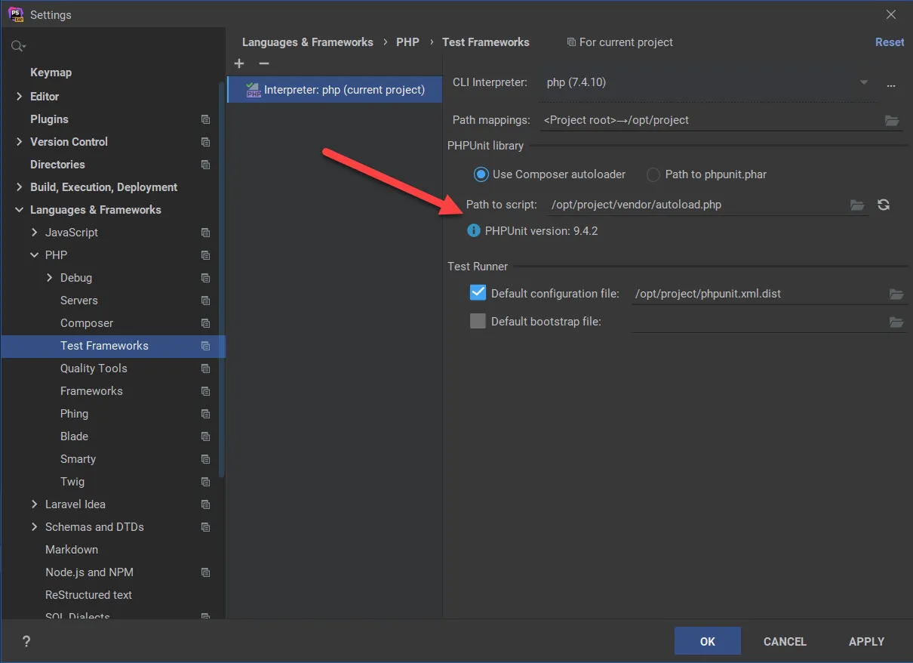Click the Reset link
This screenshot has width=913, height=663.
pos(890,42)
